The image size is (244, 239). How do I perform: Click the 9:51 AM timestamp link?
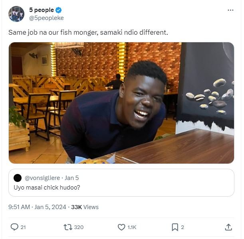[x=19, y=207]
